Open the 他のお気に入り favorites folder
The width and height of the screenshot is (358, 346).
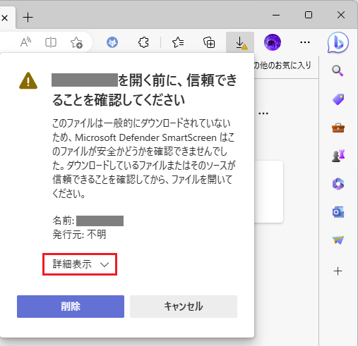[282, 66]
